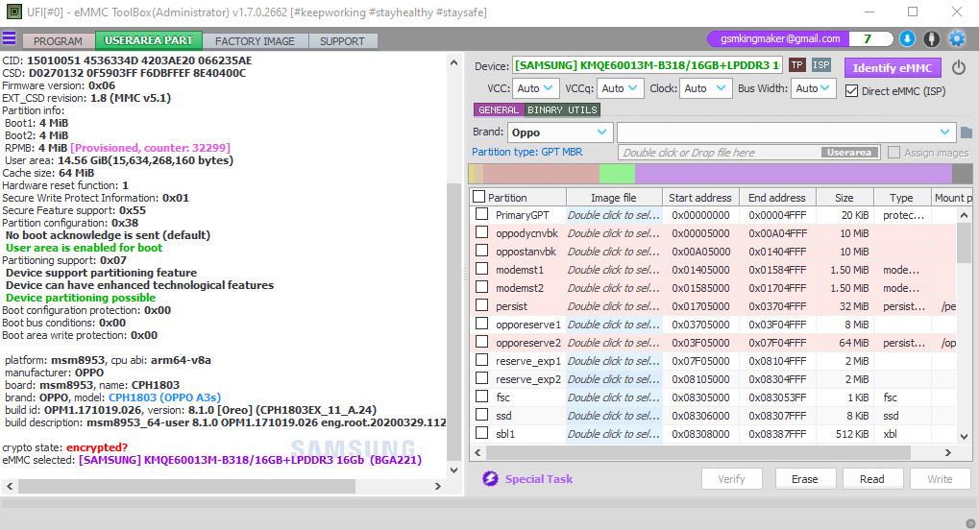Image resolution: width=979 pixels, height=530 pixels.
Task: Select the USERAREA PART tab
Action: tap(149, 40)
